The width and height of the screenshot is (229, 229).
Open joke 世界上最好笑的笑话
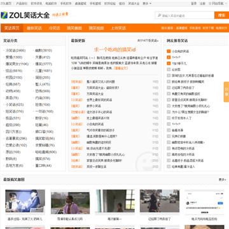coord(99,100)
